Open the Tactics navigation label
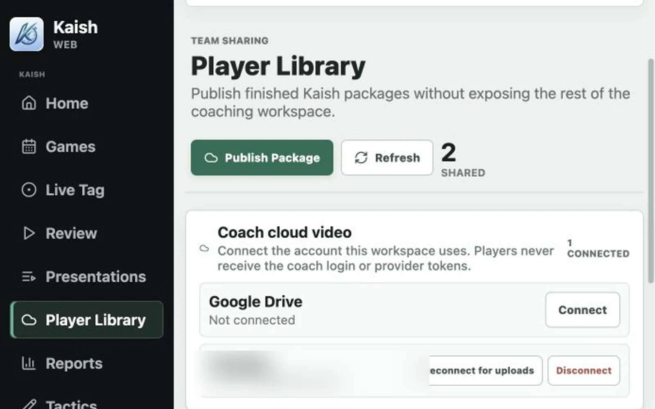The width and height of the screenshot is (655, 409). click(71, 404)
